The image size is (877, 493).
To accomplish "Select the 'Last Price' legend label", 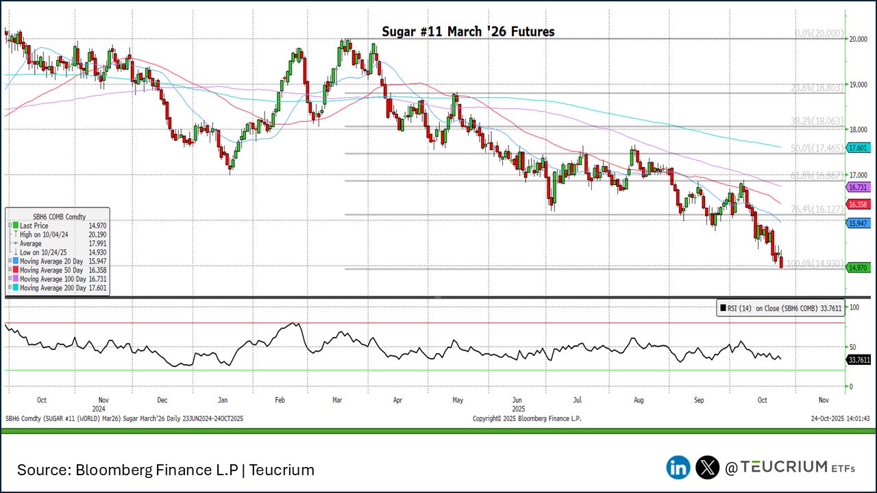I will click(x=34, y=225).
